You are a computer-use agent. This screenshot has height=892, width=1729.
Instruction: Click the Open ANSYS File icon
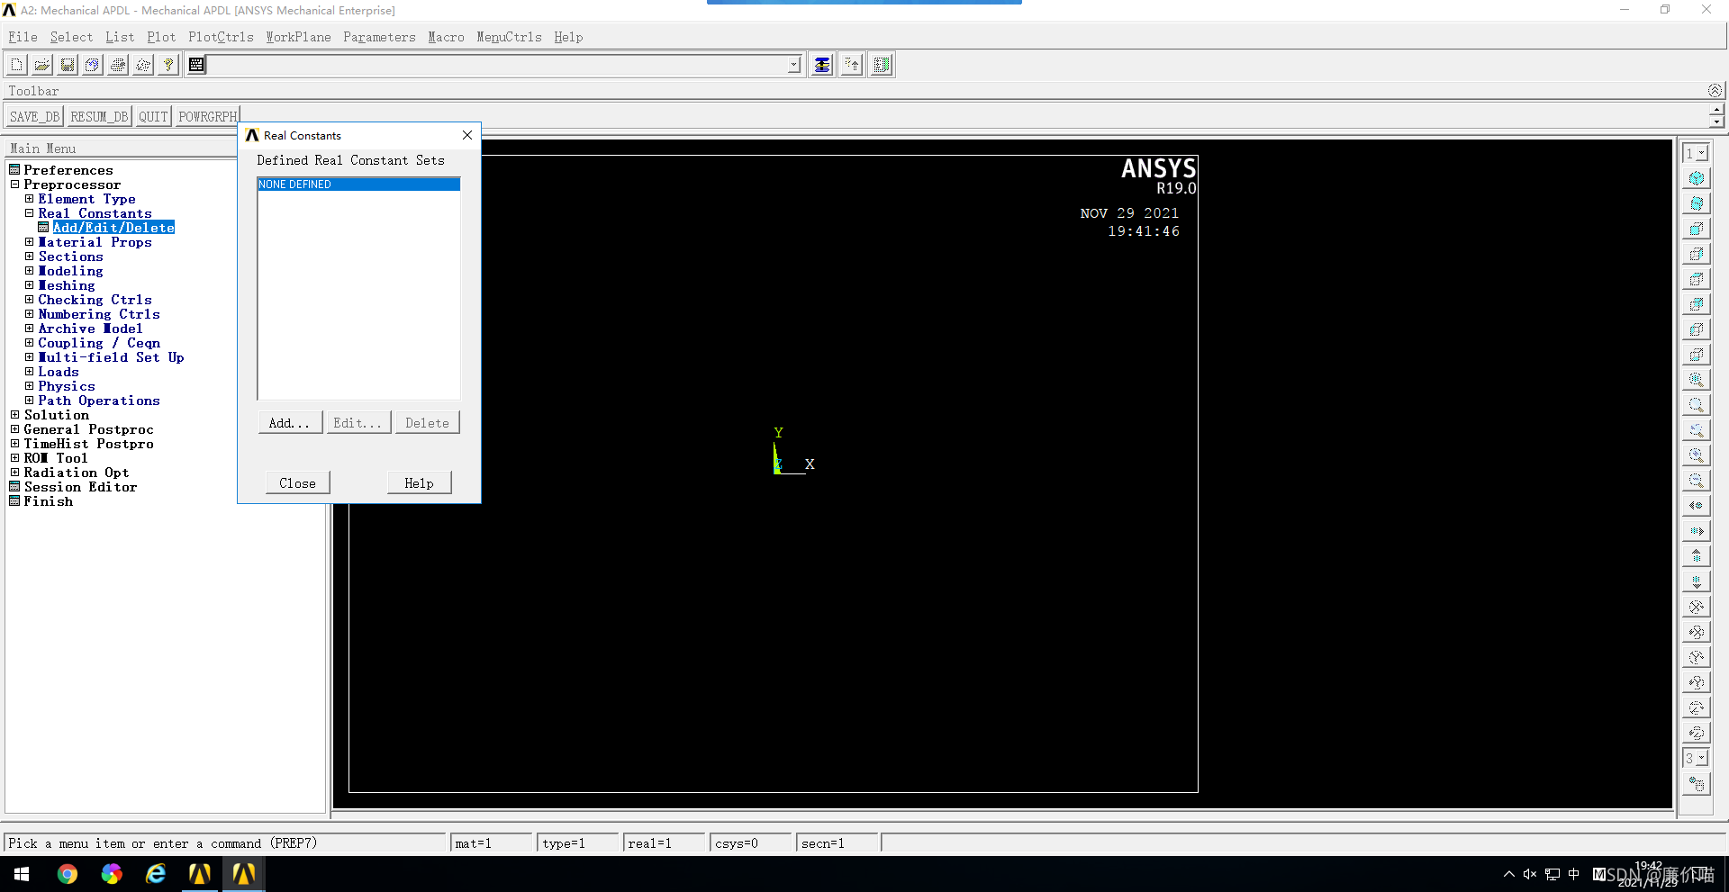(41, 65)
